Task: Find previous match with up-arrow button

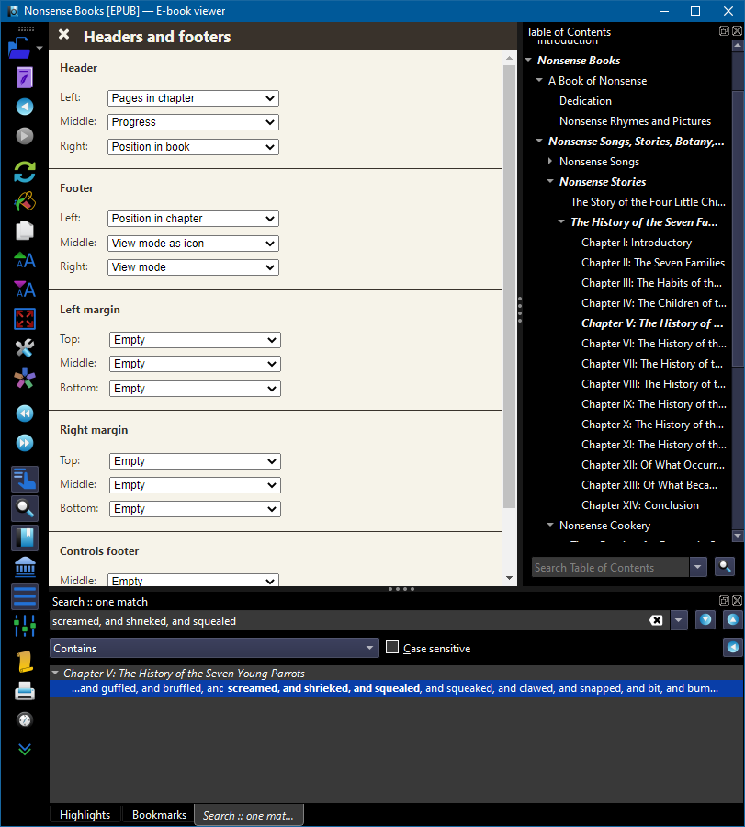Action: 733,619
